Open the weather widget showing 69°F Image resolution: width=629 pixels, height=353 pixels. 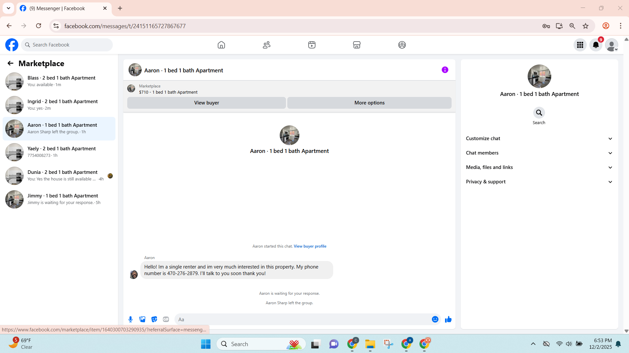tap(20, 344)
